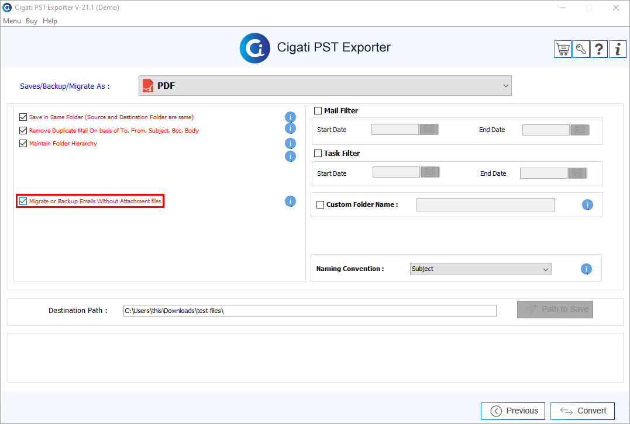Click Mail Filter End Date field

pyautogui.click(x=546, y=130)
